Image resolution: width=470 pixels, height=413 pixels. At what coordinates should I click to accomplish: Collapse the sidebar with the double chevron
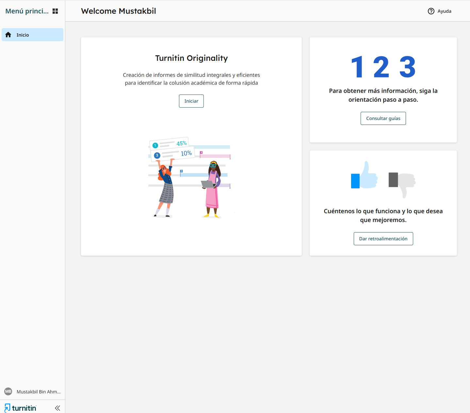coord(57,408)
